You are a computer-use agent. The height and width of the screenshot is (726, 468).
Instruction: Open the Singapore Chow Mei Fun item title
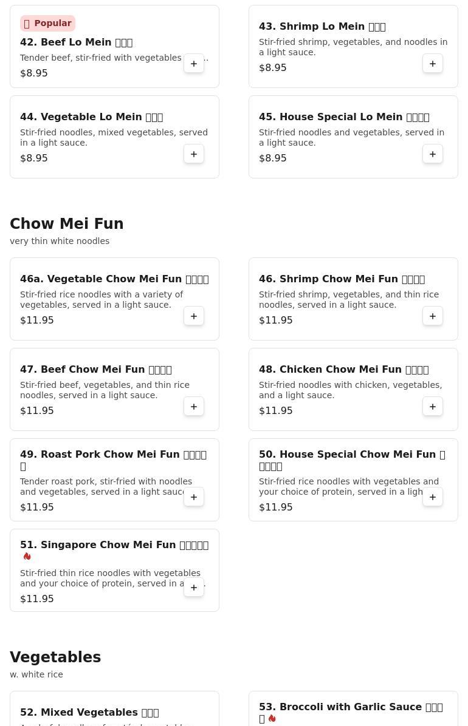coord(114,545)
